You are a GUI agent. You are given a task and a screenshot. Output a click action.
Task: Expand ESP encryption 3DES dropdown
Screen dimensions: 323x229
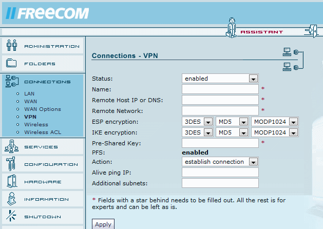[208, 122]
